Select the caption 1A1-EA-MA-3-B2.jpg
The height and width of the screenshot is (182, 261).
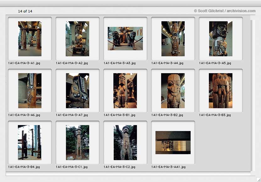pyautogui.click(x=167, y=115)
